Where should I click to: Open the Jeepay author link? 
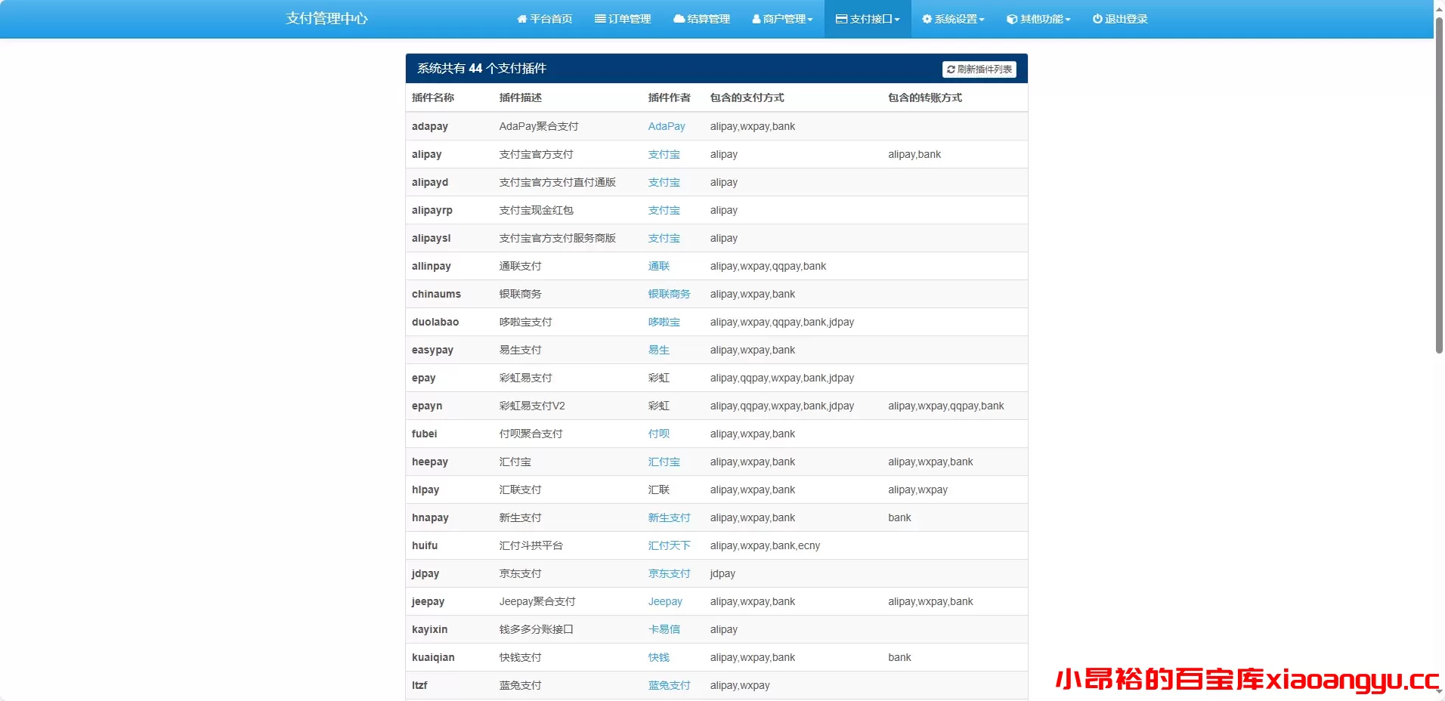(665, 601)
